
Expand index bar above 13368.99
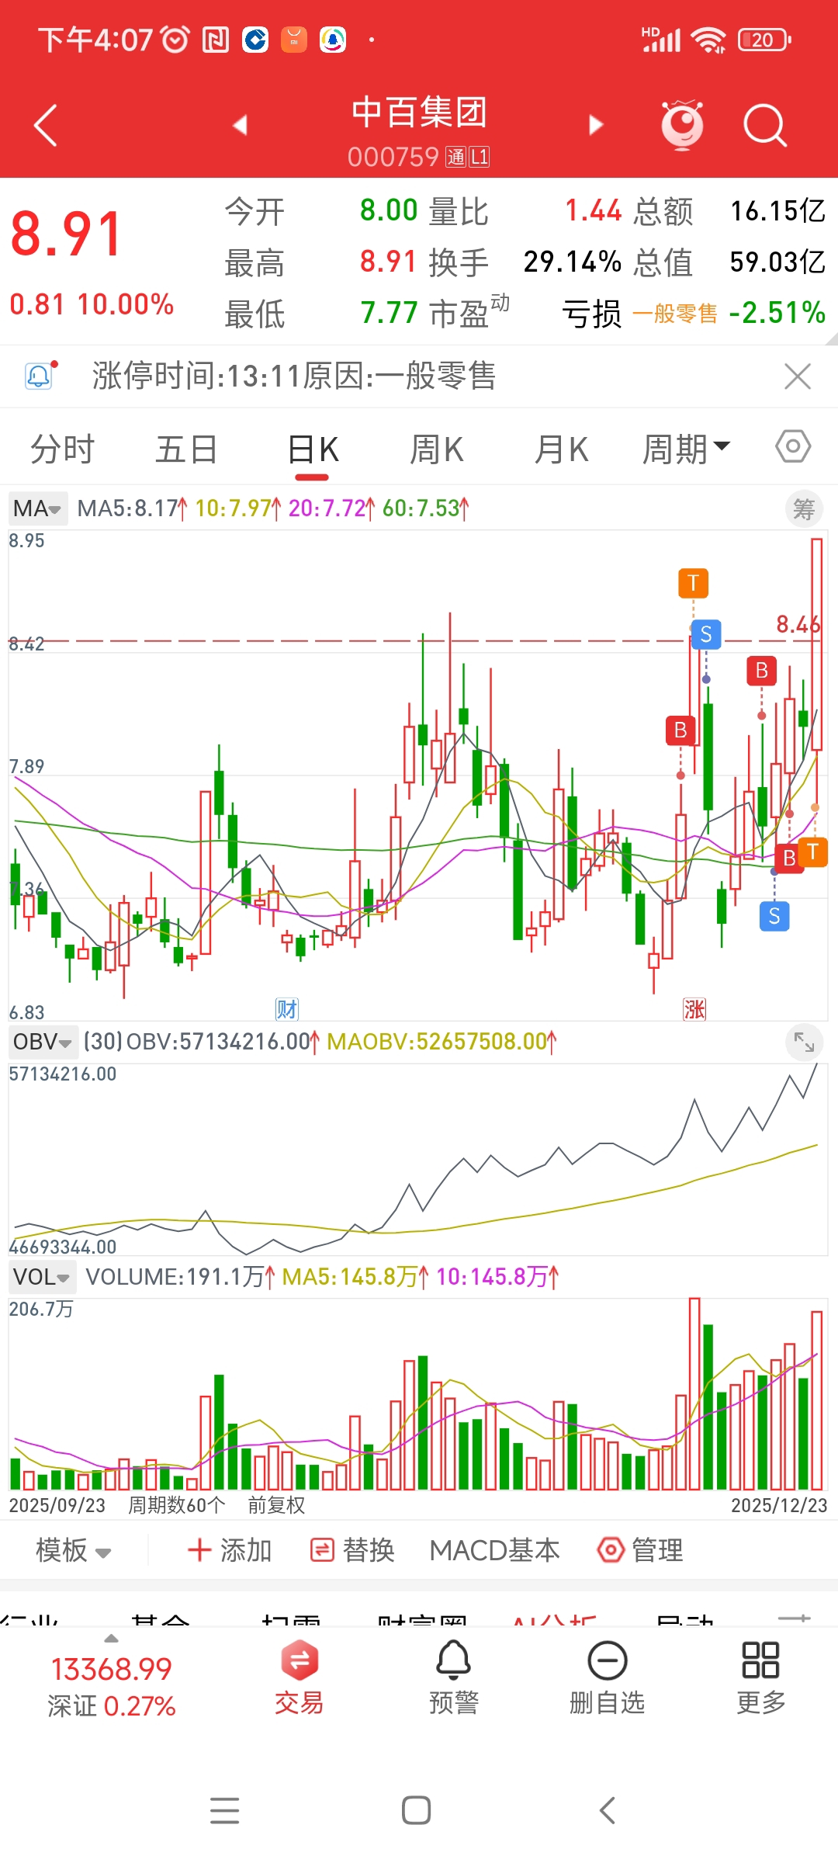(111, 1638)
